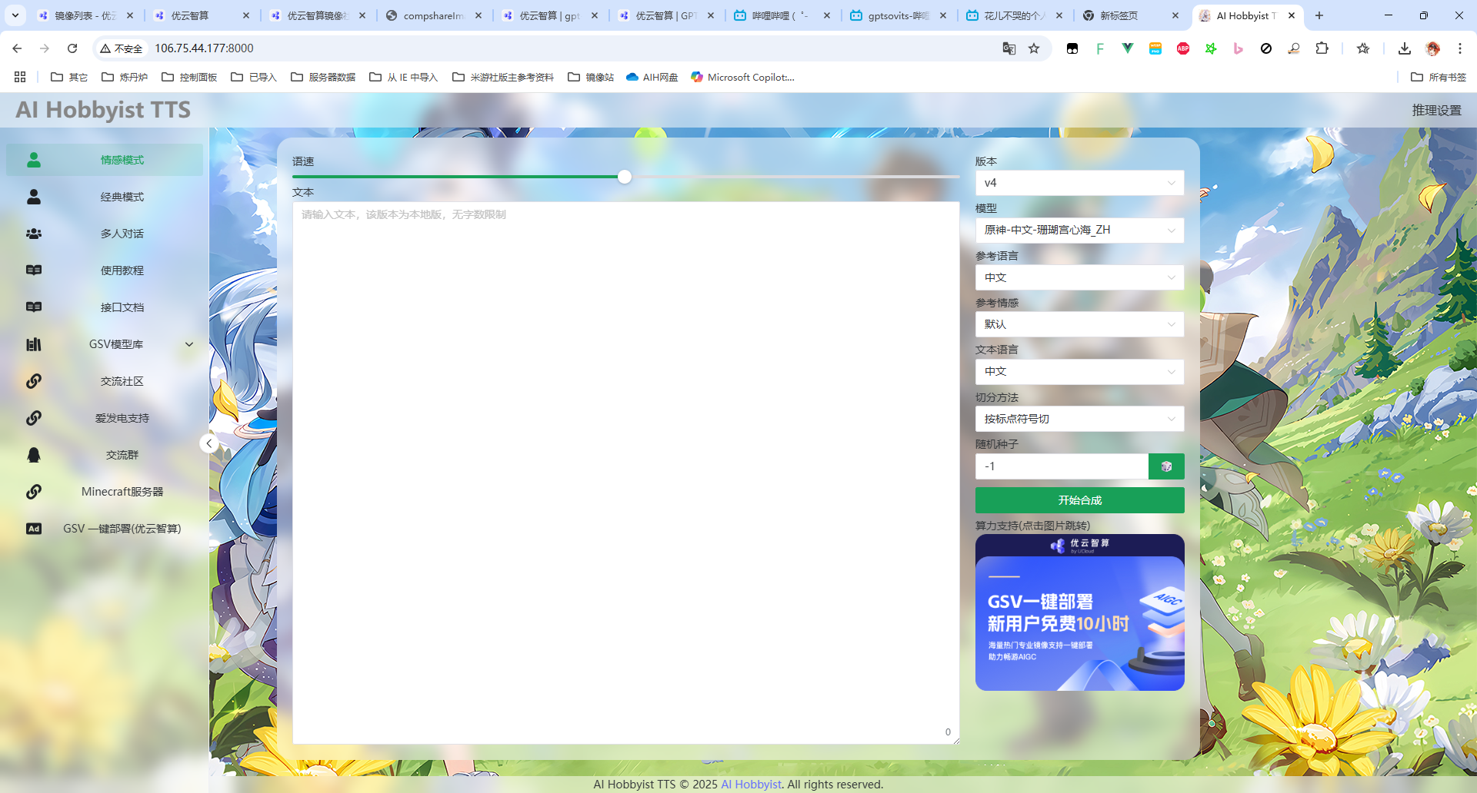Switch to the compshare browser tab
The width and height of the screenshot is (1477, 793).
(x=435, y=15)
